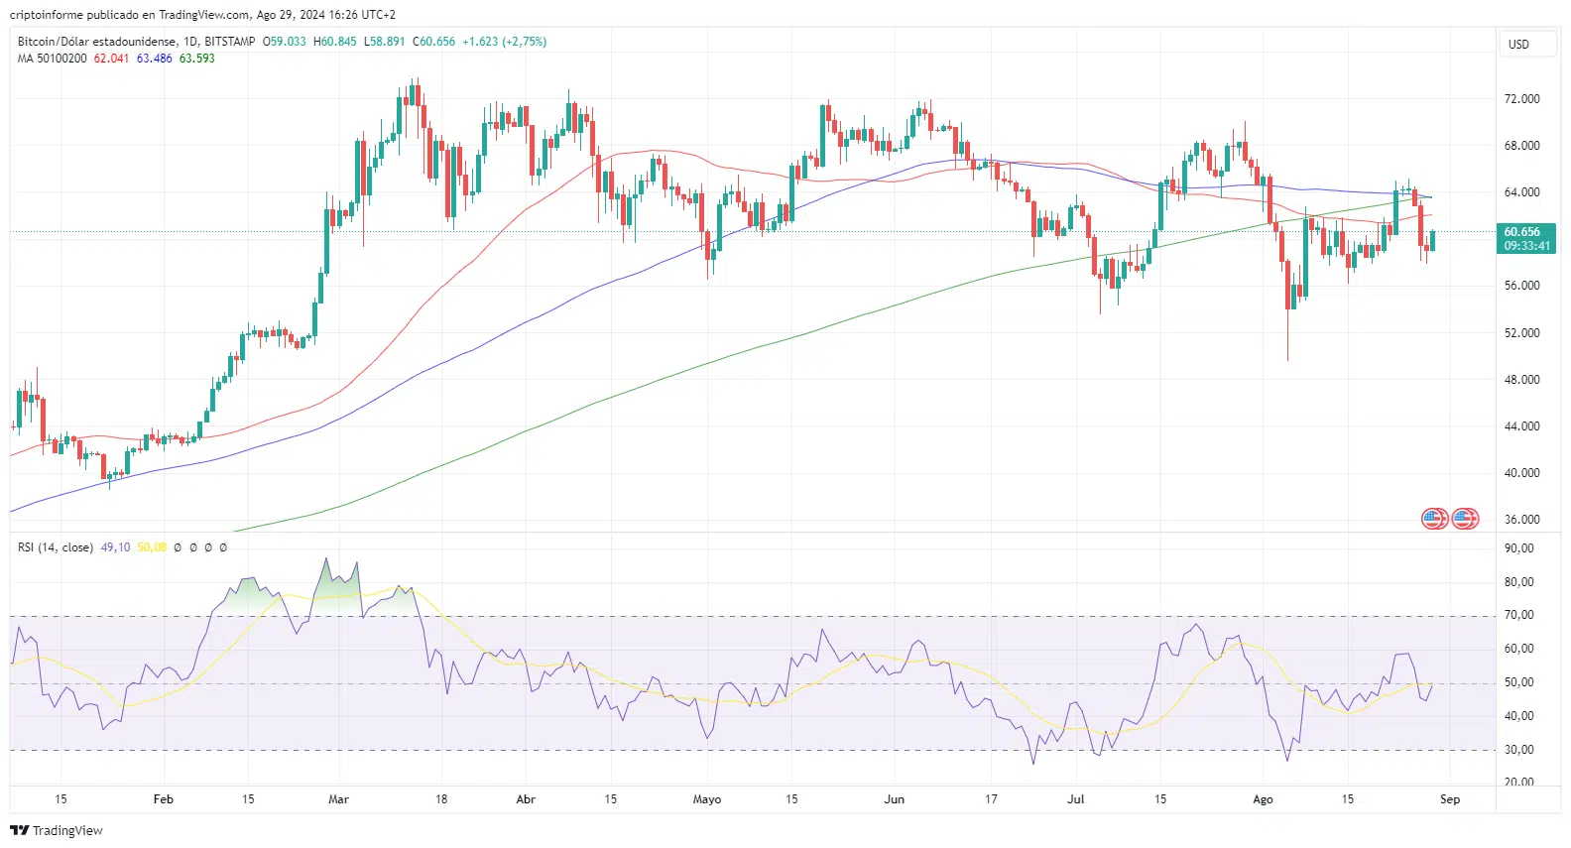1571x848 pixels.
Task: Click the 50,00 RSI axis label
Action: click(1519, 682)
